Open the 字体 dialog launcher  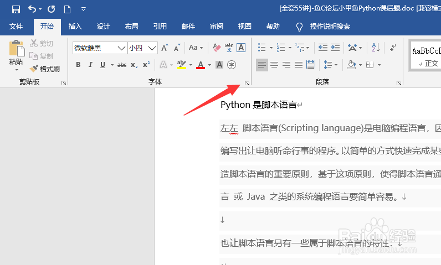tap(247, 83)
